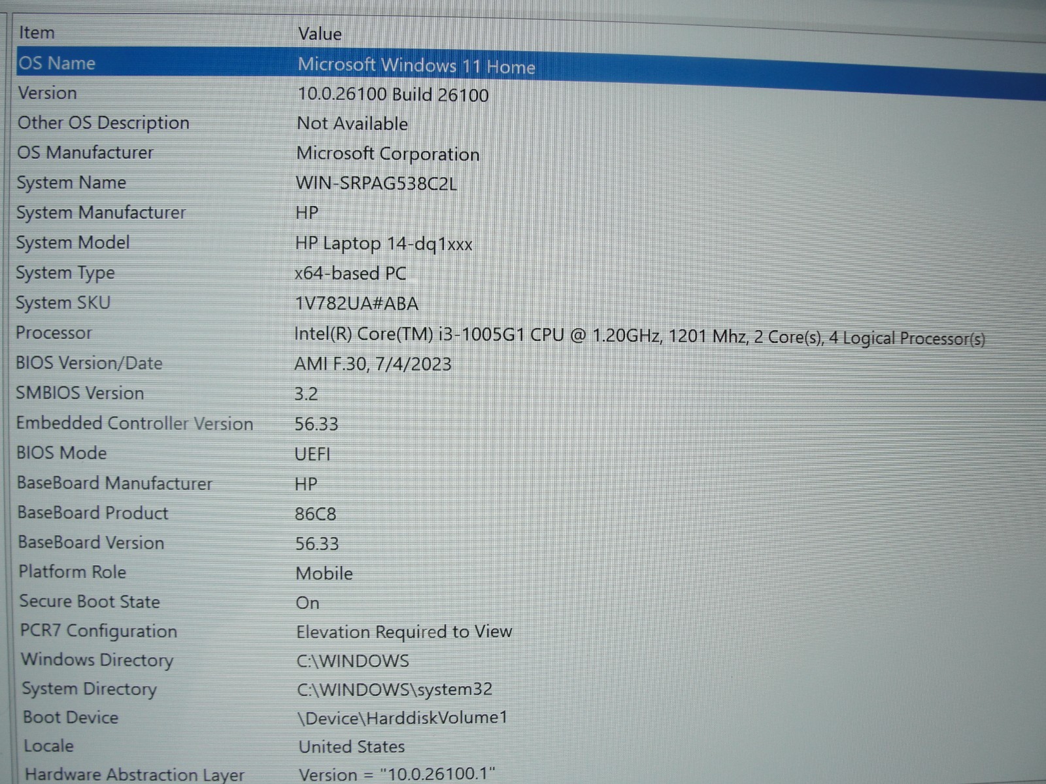Click the Elevation Required to View value
The width and height of the screenshot is (1046, 784).
pyautogui.click(x=404, y=632)
